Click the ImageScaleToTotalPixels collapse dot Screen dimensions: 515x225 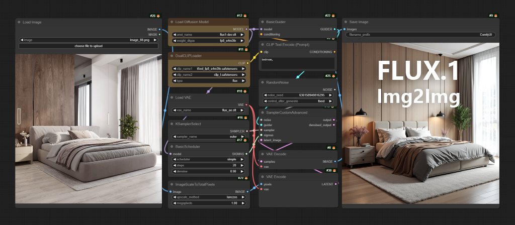click(171, 184)
